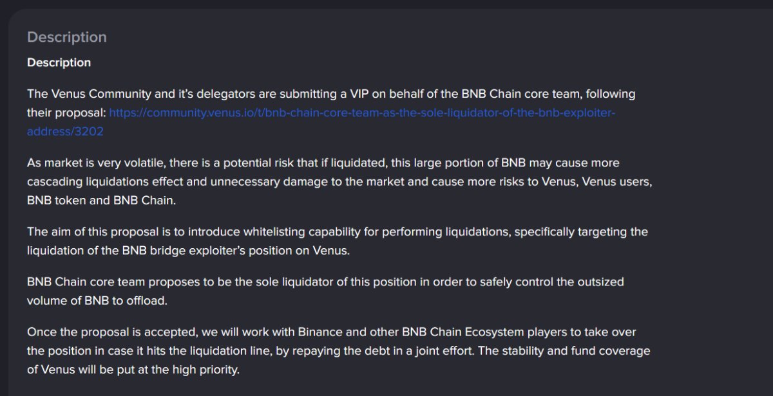The height and width of the screenshot is (396, 773).
Task: Click the paragraph starting 'BNB Chain core team proposes'
Action: [325, 291]
